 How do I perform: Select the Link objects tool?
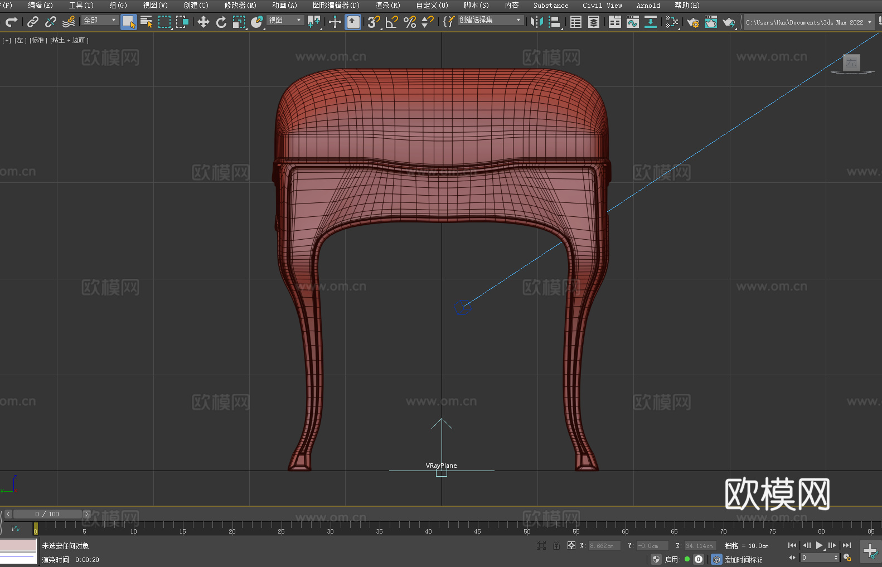pos(33,22)
